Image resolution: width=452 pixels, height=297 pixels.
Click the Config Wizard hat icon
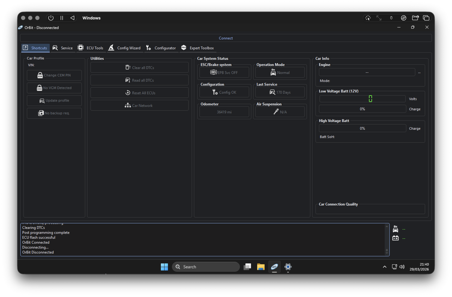point(111,48)
